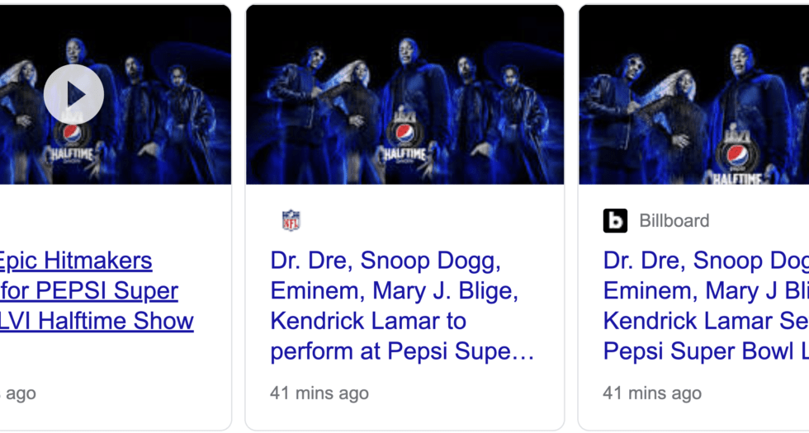Open NFL article "Dr. Dre, Snoop Dogg," headline
The height and width of the screenshot is (433, 809).
(x=386, y=261)
